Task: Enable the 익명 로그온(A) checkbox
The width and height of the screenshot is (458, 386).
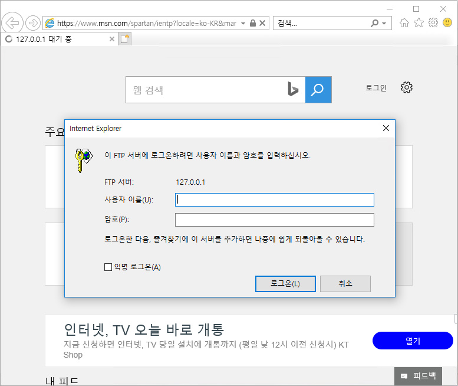Action: [108, 267]
